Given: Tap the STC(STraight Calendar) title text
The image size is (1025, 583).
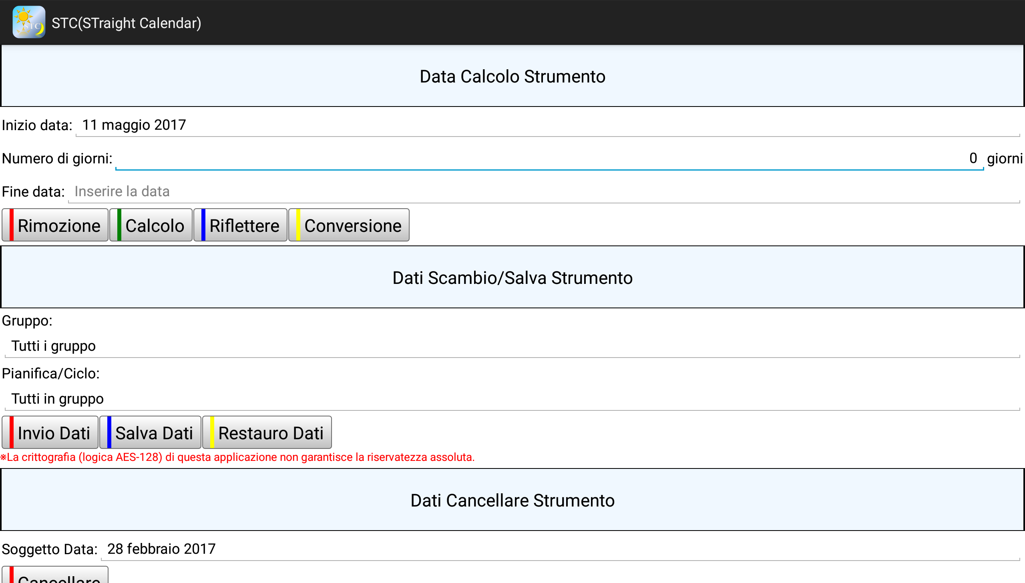Looking at the screenshot, I should (127, 23).
